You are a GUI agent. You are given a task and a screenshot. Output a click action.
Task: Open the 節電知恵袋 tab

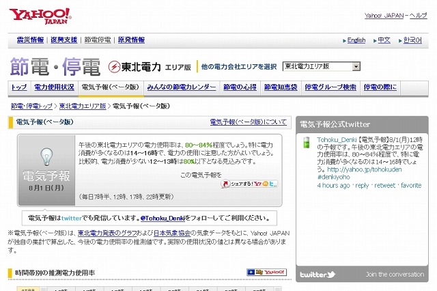(281, 87)
